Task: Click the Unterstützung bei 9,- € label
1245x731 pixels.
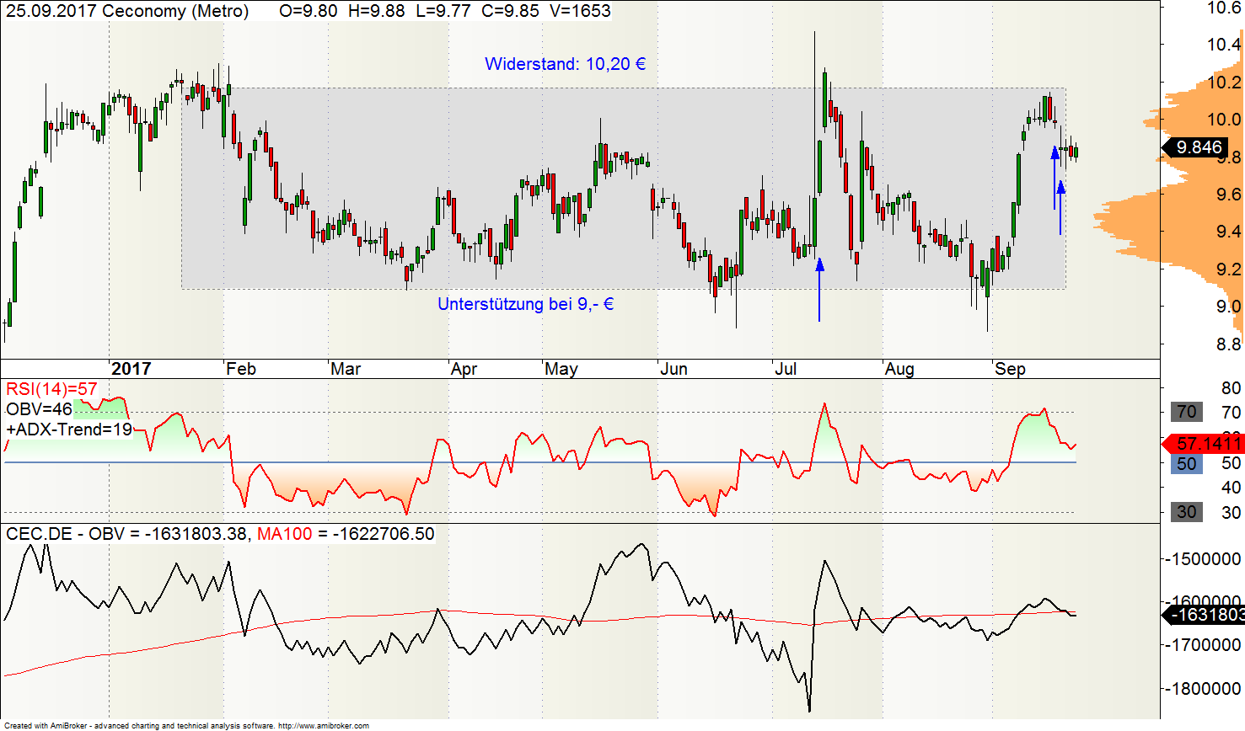Action: [x=525, y=304]
